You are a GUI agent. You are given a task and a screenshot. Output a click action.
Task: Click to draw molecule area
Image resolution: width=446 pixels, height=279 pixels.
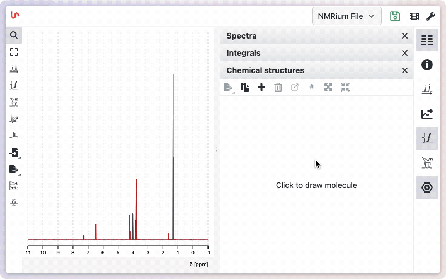point(316,185)
